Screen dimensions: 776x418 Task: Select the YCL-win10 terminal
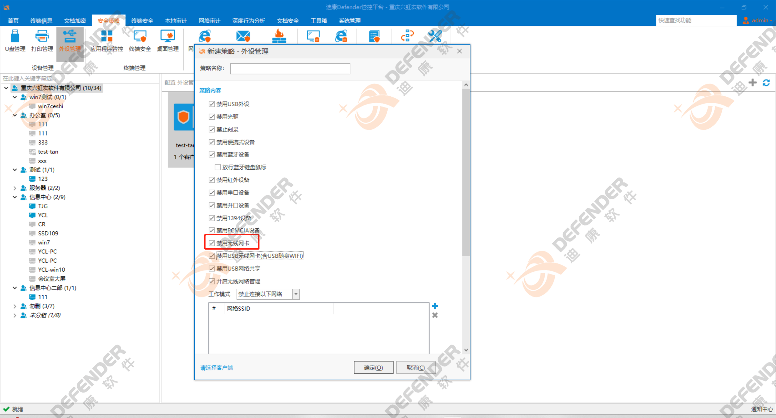pyautogui.click(x=52, y=270)
